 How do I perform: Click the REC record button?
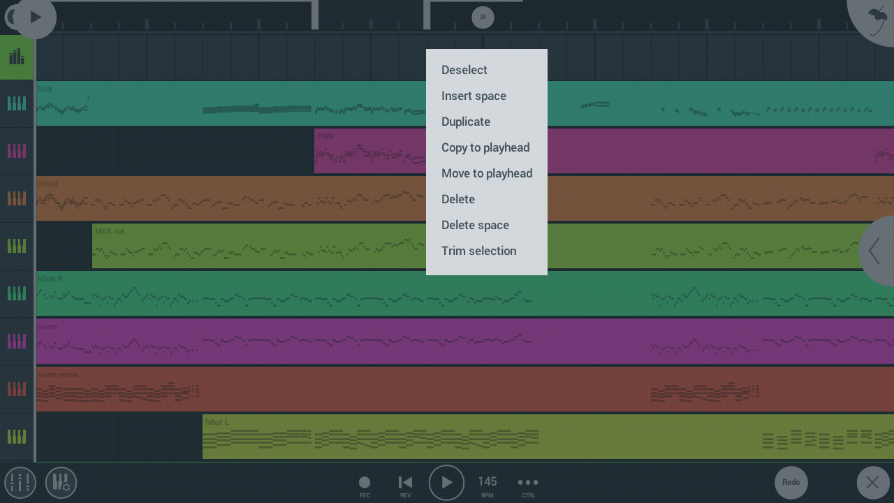(x=365, y=485)
